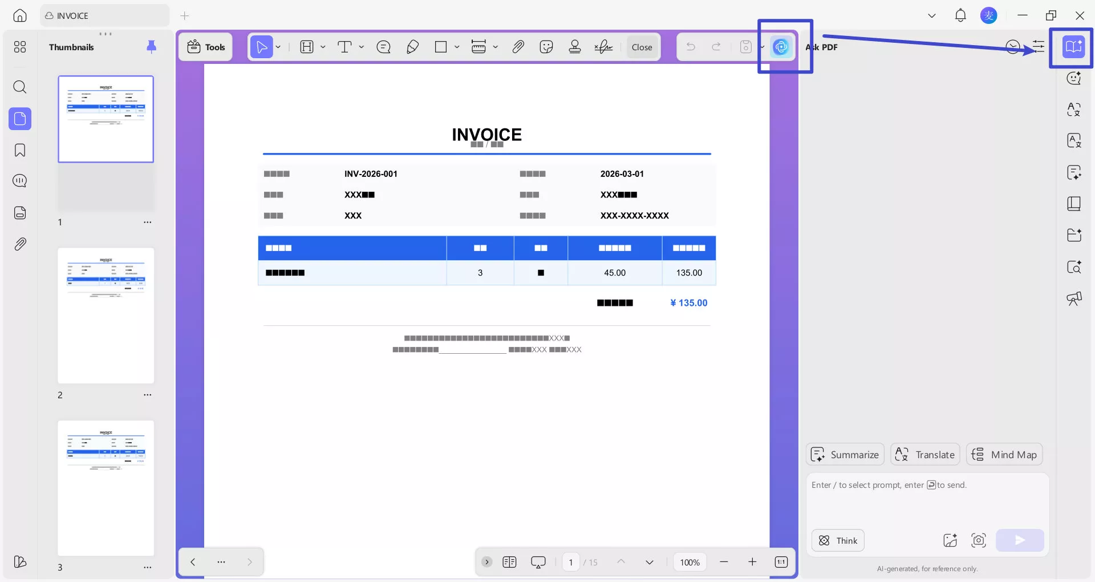Open the notifications bell
Screen dimensions: 1095x582
point(960,15)
